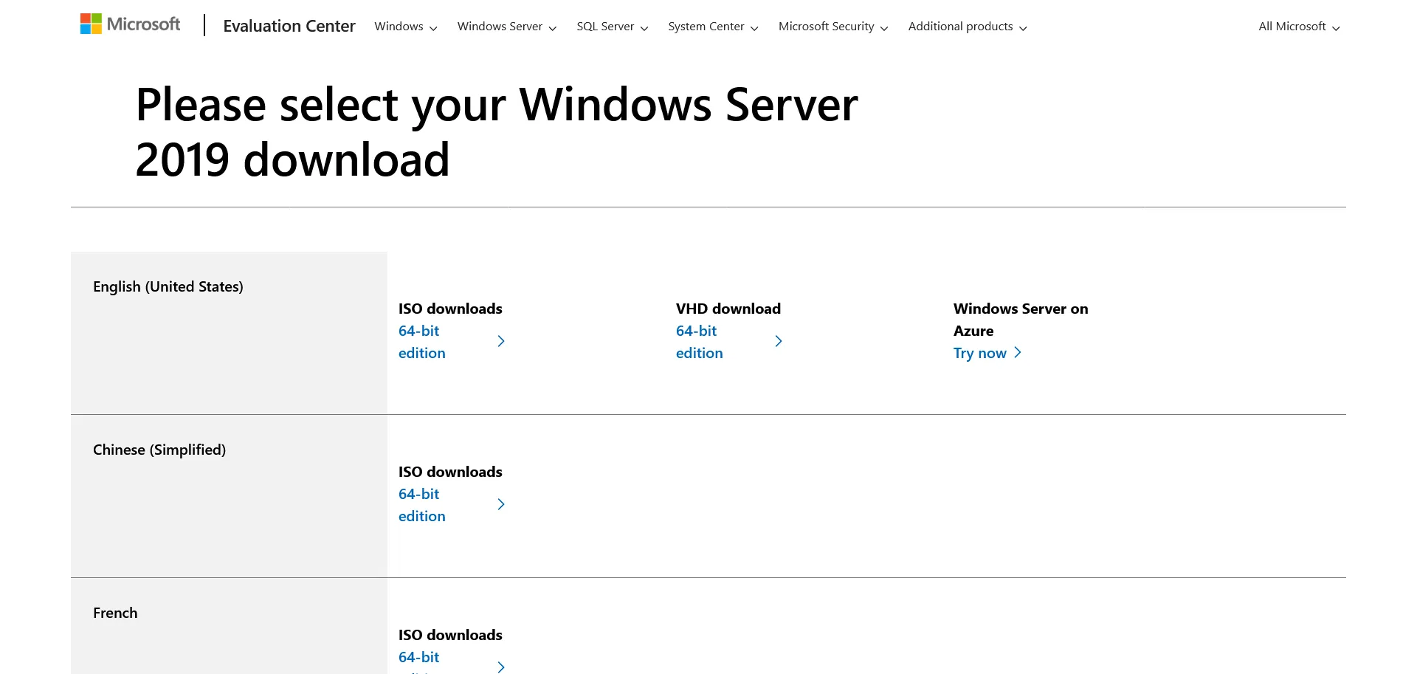The image size is (1417, 674).
Task: Click the Microsoft logo
Action: pos(130,24)
